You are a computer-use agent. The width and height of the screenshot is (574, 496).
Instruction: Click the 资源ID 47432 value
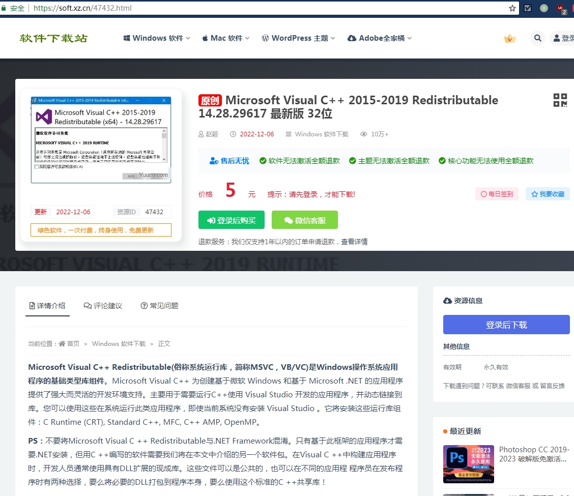(154, 212)
